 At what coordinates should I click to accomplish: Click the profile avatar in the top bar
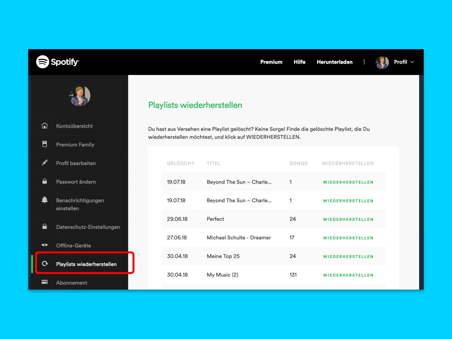pos(382,62)
